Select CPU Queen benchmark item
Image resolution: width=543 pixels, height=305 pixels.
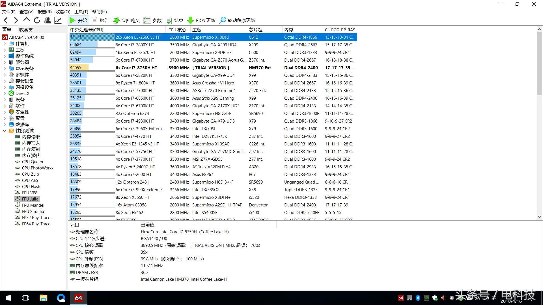pos(32,162)
